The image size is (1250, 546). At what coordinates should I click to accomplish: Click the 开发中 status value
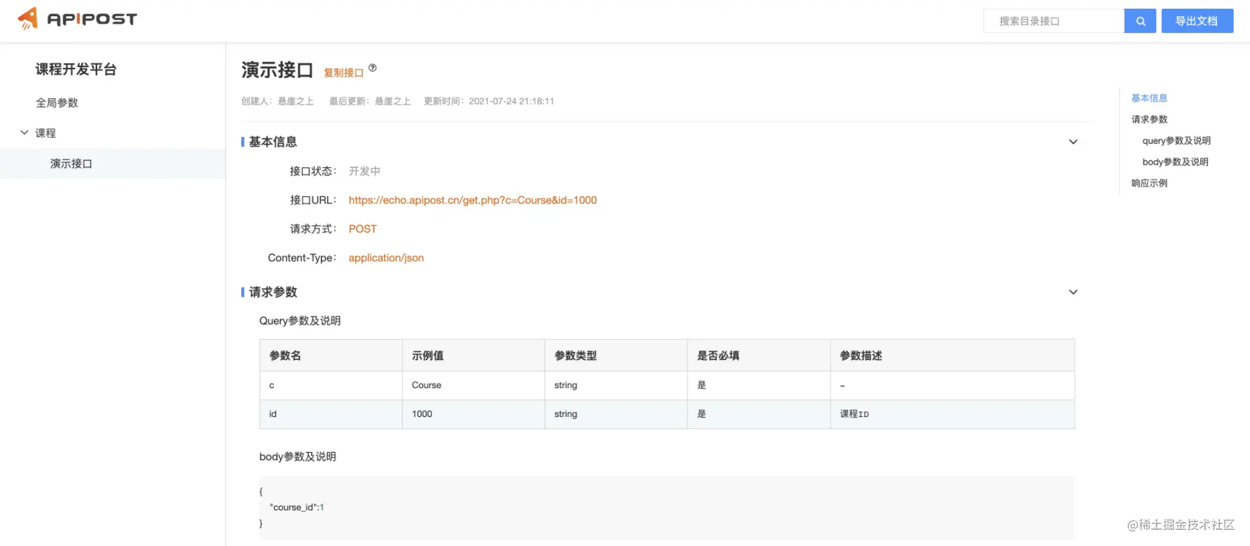(365, 171)
